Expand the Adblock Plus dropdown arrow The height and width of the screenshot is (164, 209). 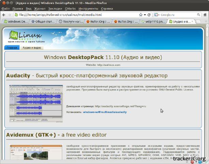pyautogui.click(x=197, y=162)
